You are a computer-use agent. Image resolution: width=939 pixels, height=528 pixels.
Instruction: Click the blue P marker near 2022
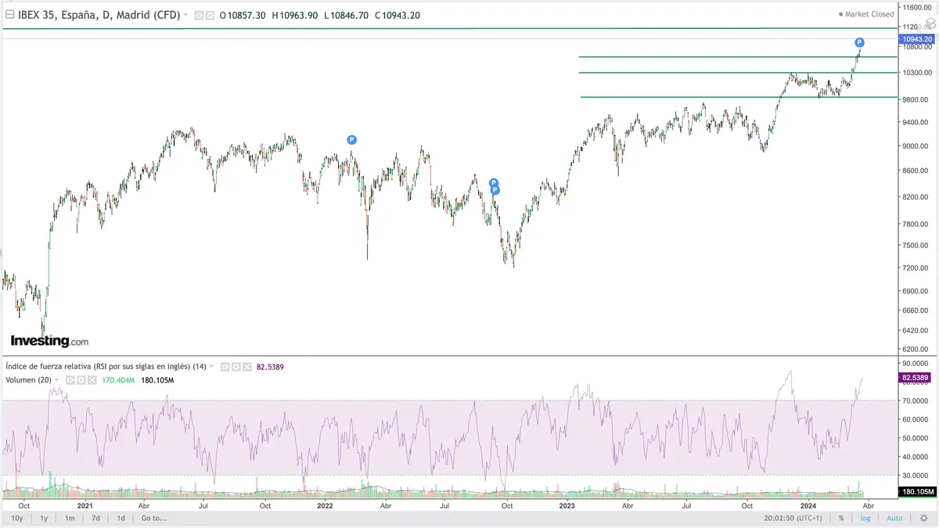click(x=351, y=140)
